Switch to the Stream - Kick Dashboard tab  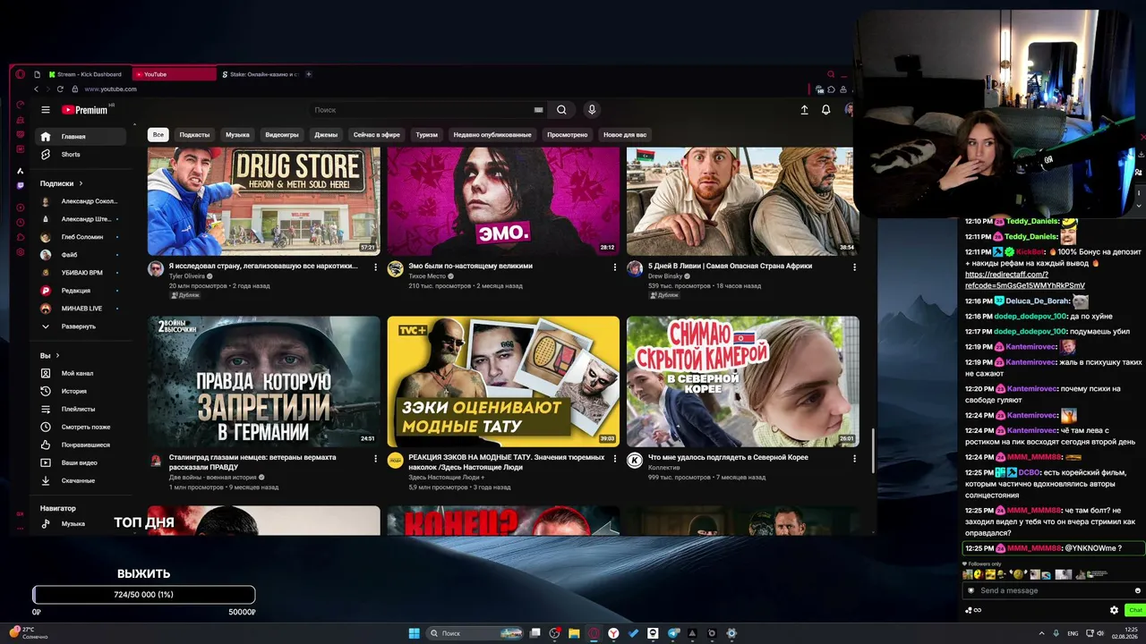pyautogui.click(x=85, y=74)
